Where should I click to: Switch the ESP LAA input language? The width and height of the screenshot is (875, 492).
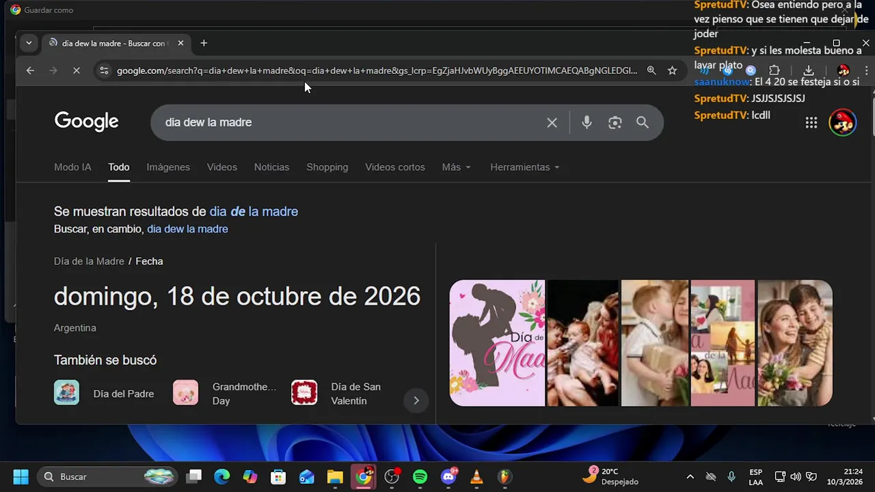pos(755,476)
